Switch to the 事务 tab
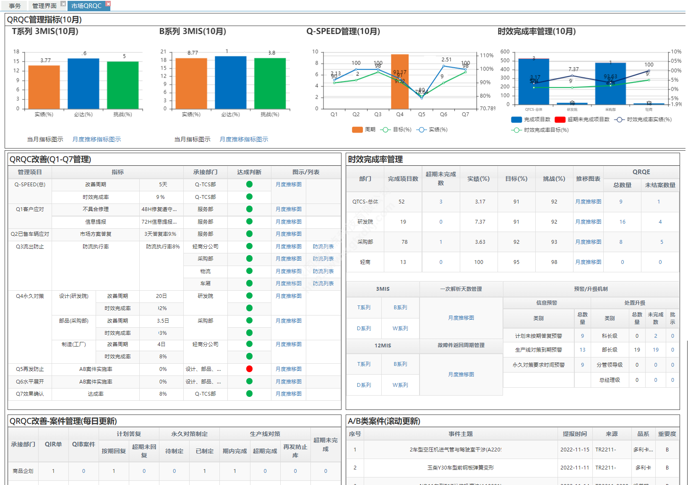Viewport: 688px width, 485px height. coord(15,6)
